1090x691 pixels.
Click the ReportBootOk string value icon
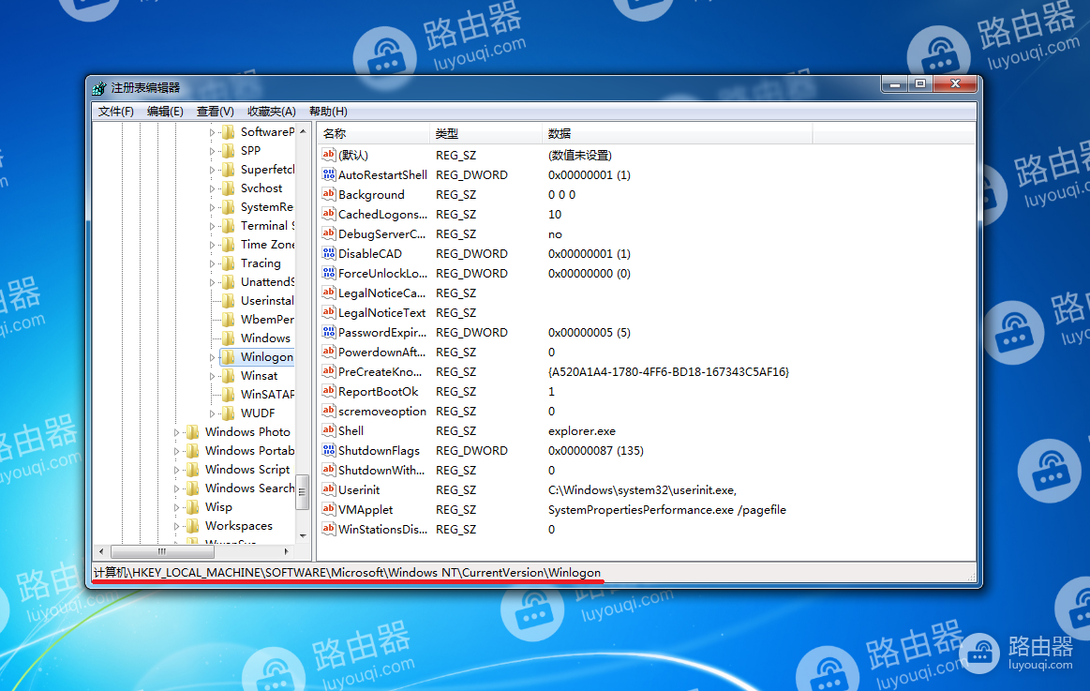(329, 391)
